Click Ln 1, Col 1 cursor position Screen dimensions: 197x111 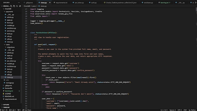(x=164, y=110)
